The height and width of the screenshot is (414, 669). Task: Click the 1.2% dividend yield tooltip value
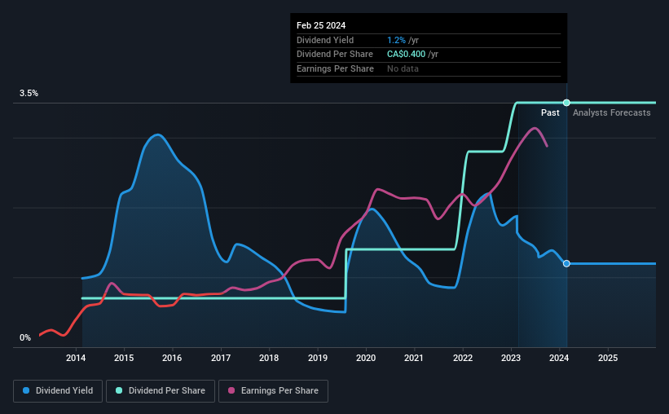(x=396, y=40)
